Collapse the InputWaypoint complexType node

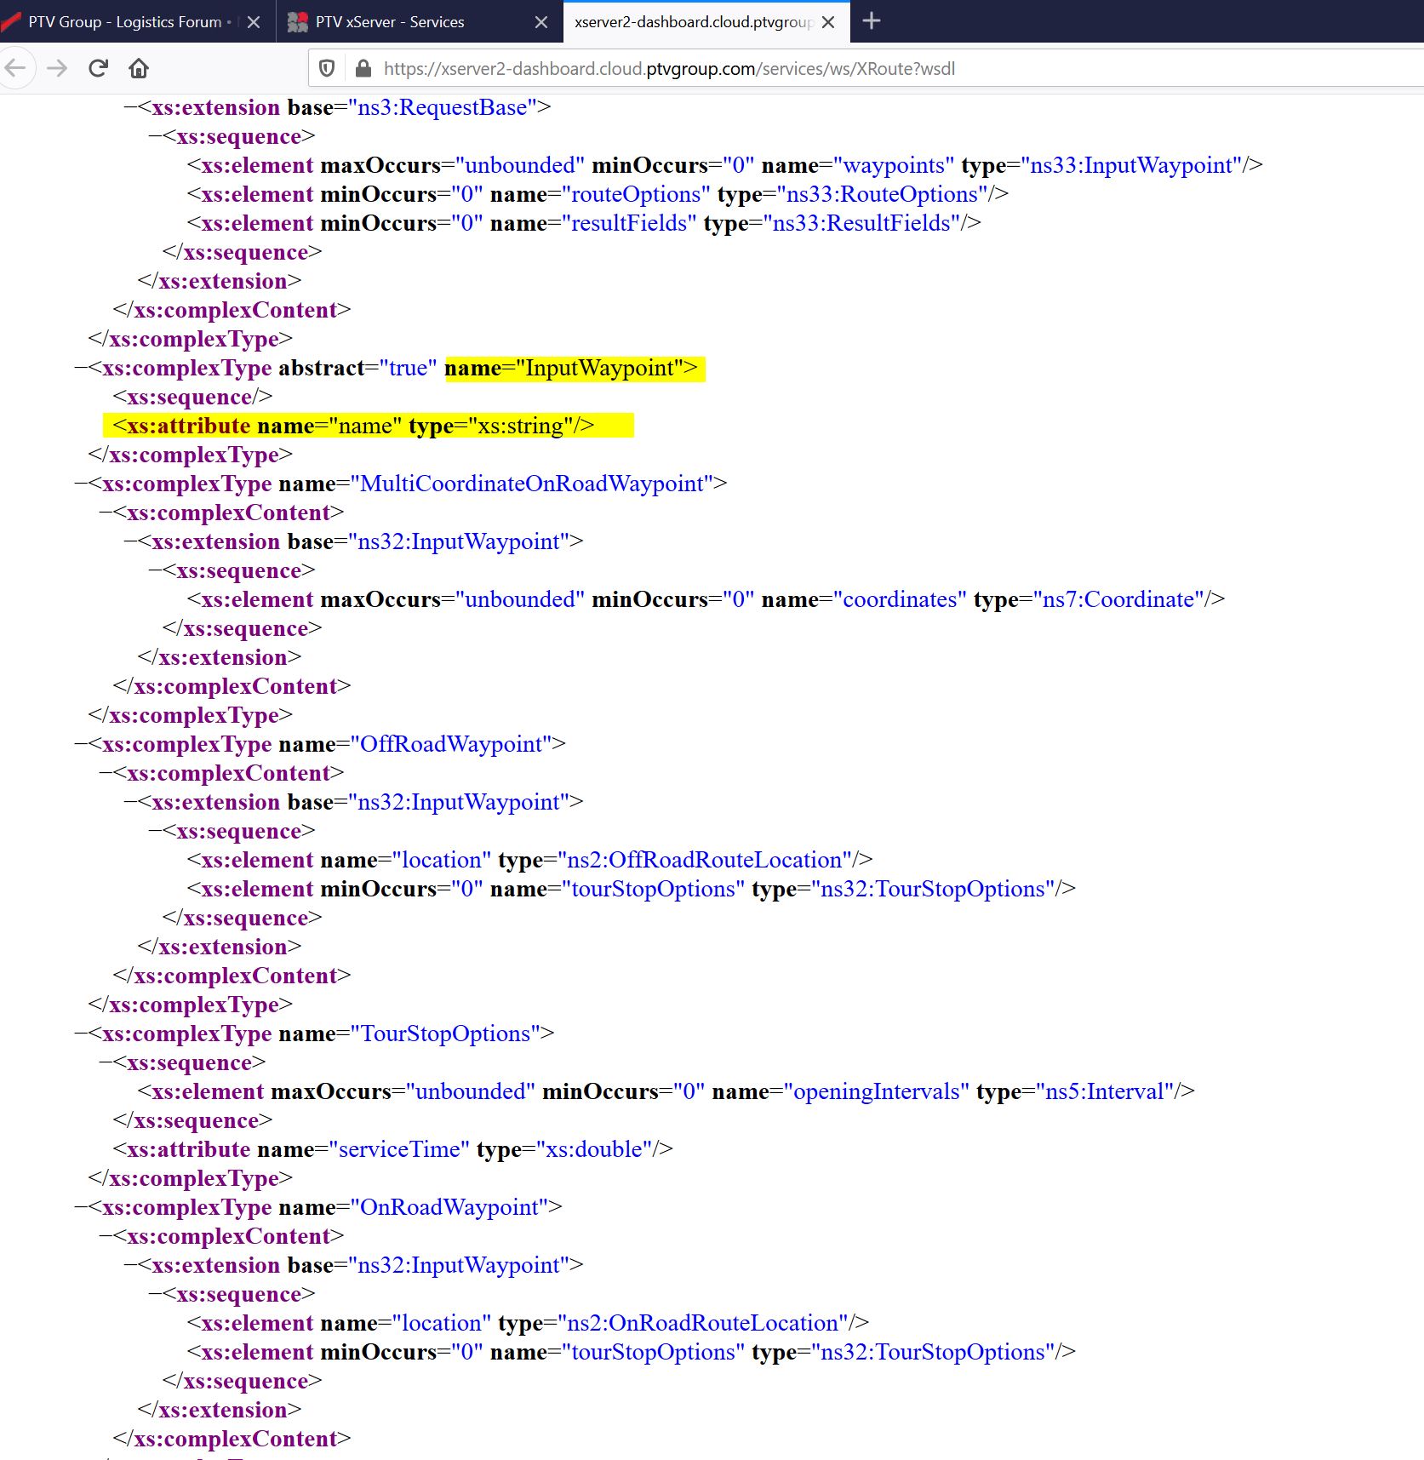click(81, 368)
